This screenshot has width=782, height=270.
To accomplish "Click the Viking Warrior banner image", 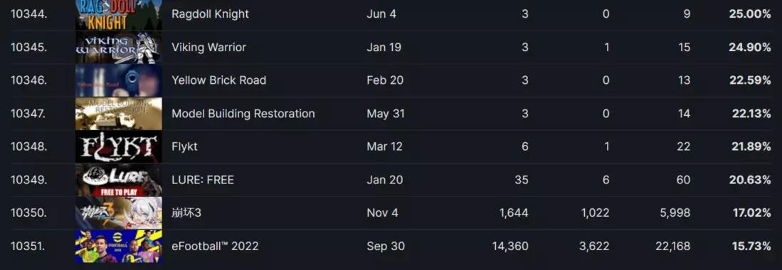I will 119,48.
